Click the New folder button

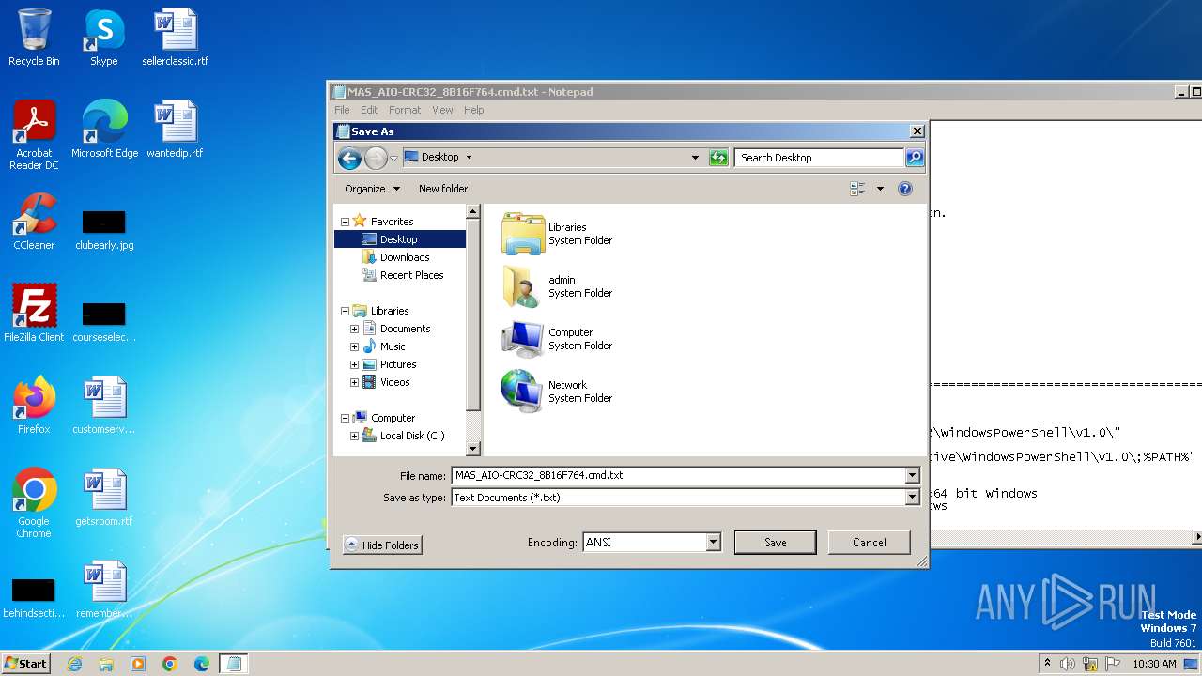443,189
